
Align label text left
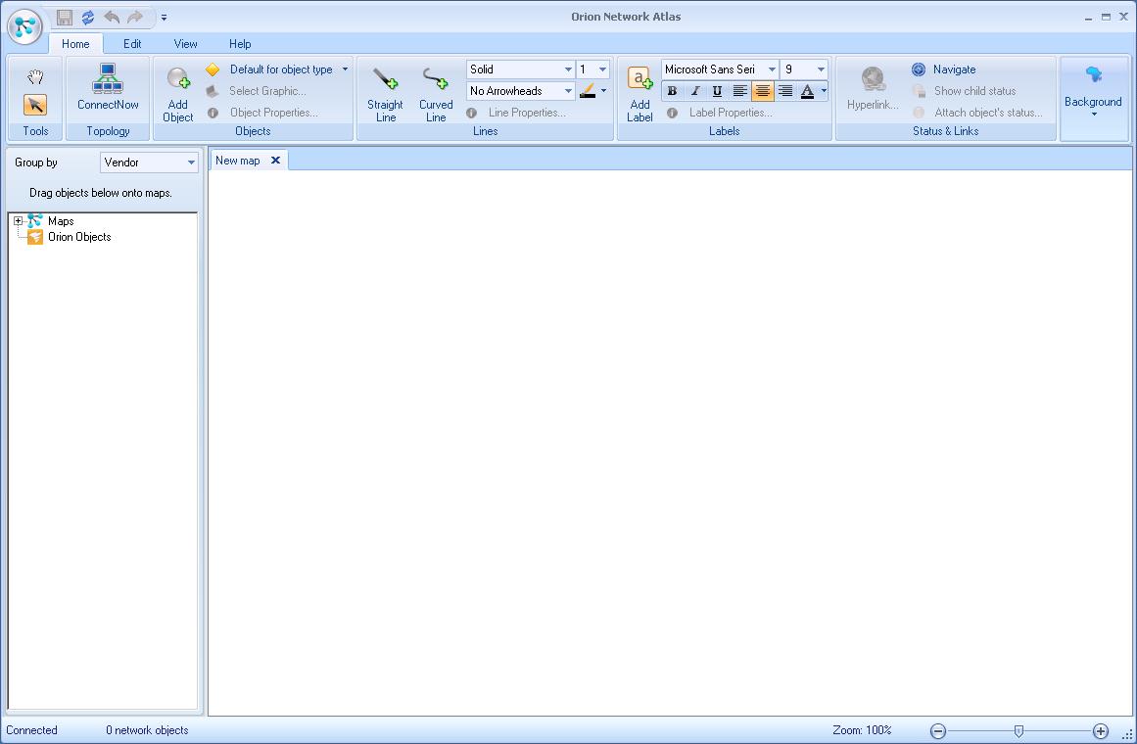pyautogui.click(x=739, y=91)
